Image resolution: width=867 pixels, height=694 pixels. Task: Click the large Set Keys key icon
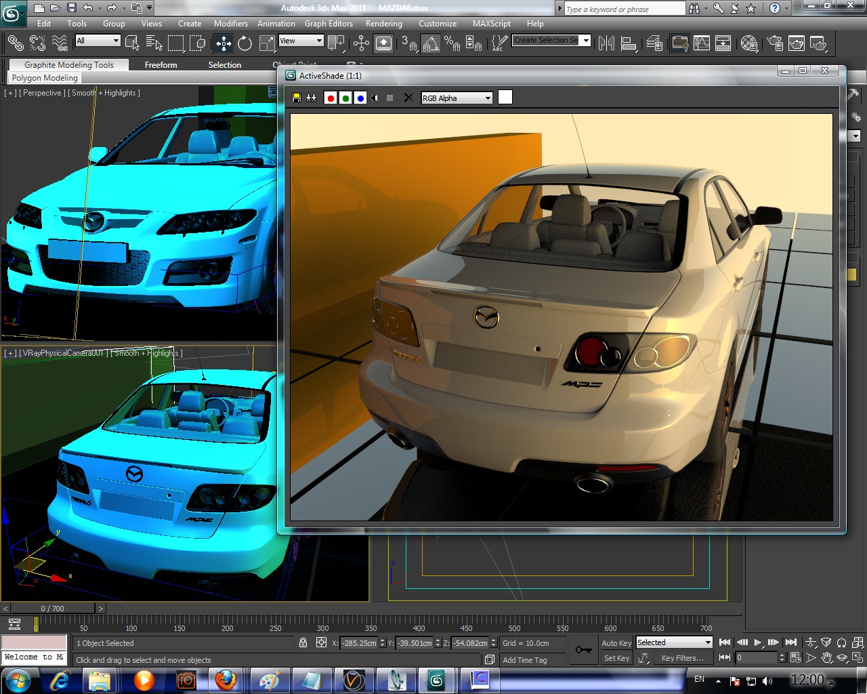pos(583,650)
